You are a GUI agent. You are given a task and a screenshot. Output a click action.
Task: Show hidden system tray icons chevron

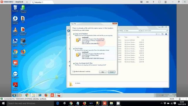pyautogui.click(x=162, y=103)
